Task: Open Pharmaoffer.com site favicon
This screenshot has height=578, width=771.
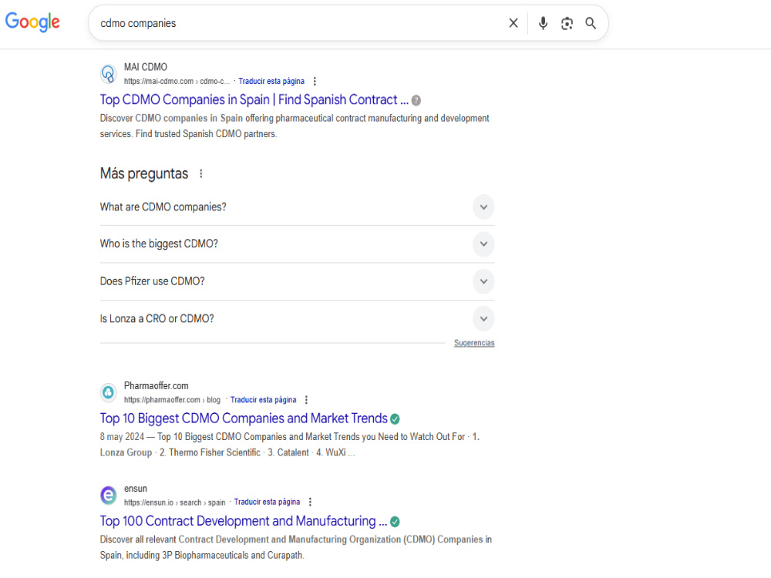Action: [x=109, y=392]
